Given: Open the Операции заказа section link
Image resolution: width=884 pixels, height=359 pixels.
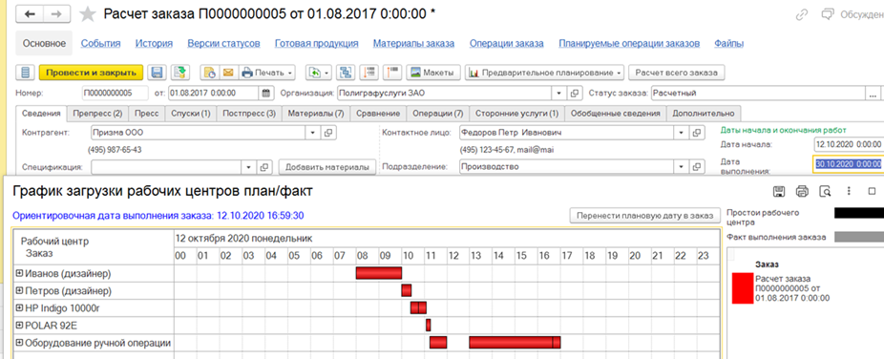Looking at the screenshot, I should click(x=506, y=43).
